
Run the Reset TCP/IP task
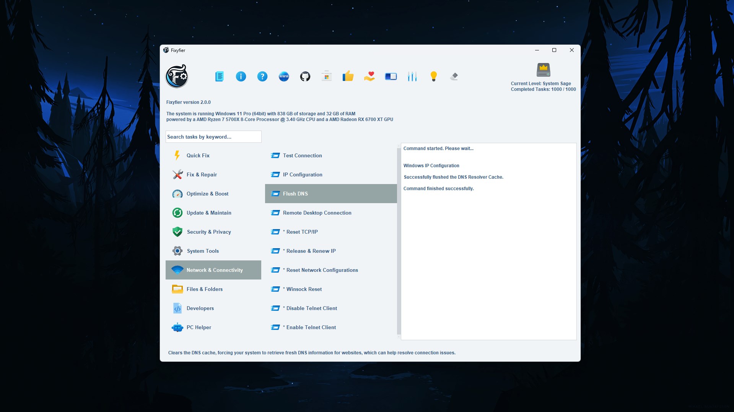click(331, 232)
